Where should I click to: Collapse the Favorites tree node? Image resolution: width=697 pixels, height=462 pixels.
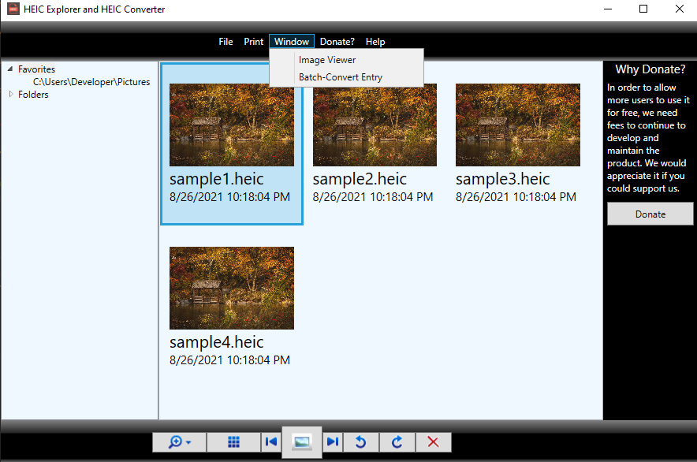(10, 69)
